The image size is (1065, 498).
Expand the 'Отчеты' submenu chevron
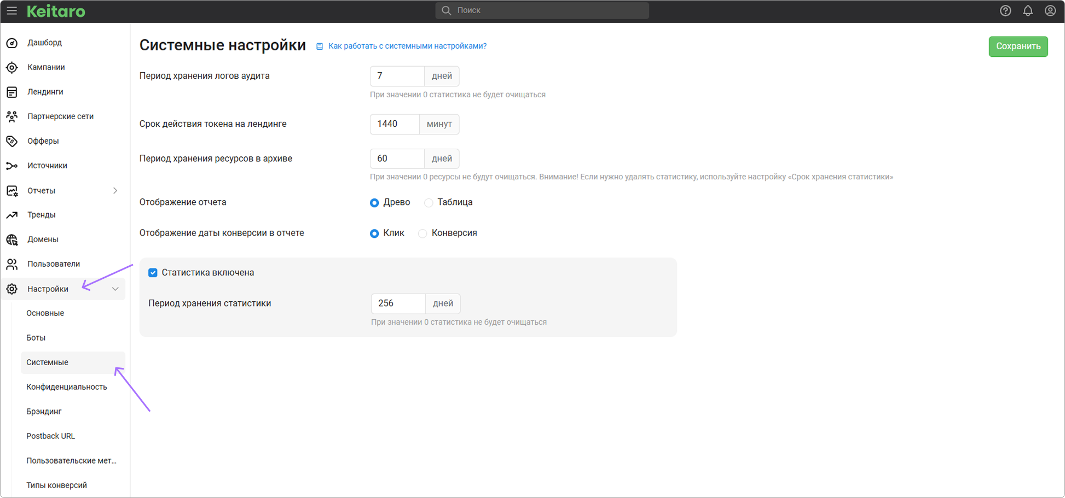(115, 191)
